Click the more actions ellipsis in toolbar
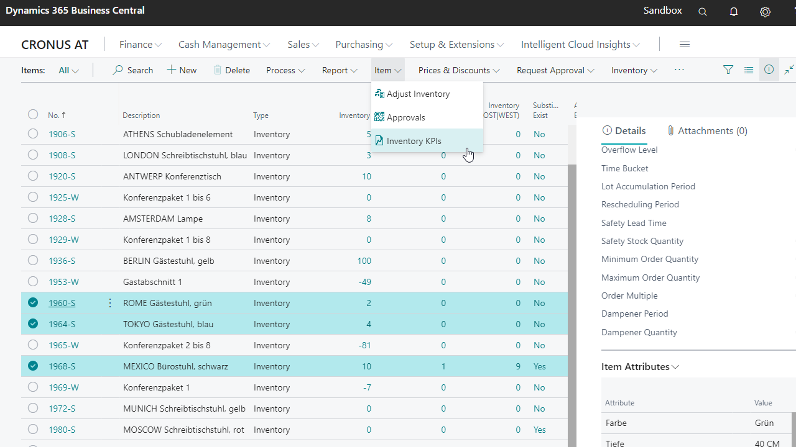The image size is (796, 447). point(679,70)
